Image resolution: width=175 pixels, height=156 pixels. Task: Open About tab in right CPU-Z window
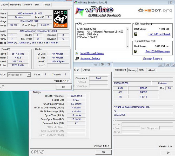pyautogui.click(x=151, y=70)
